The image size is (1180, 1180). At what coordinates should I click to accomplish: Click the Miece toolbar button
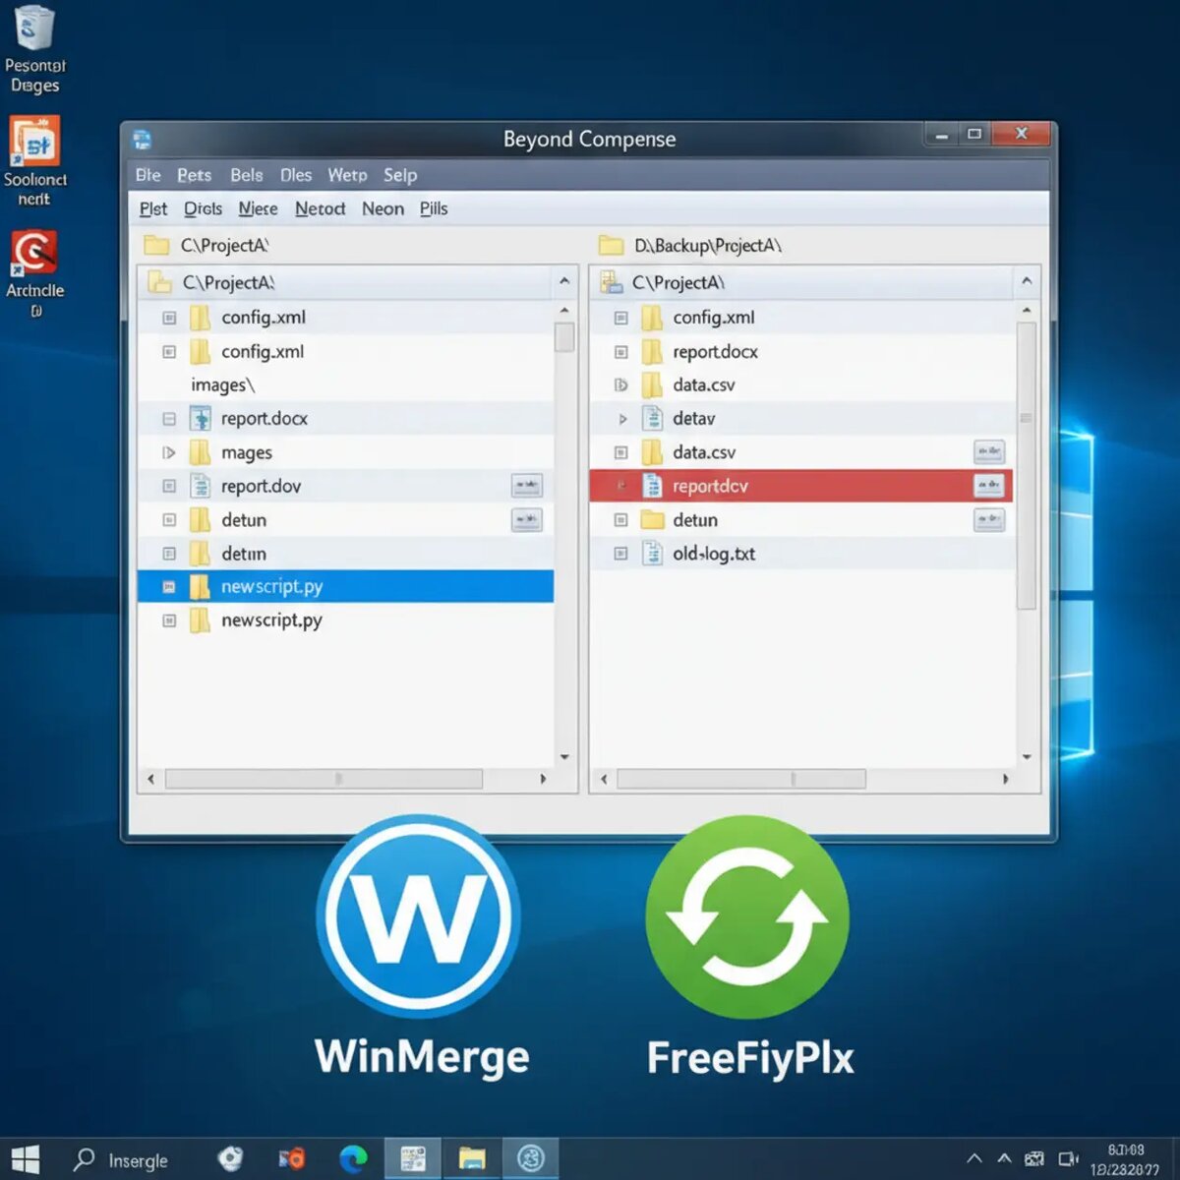(x=258, y=208)
